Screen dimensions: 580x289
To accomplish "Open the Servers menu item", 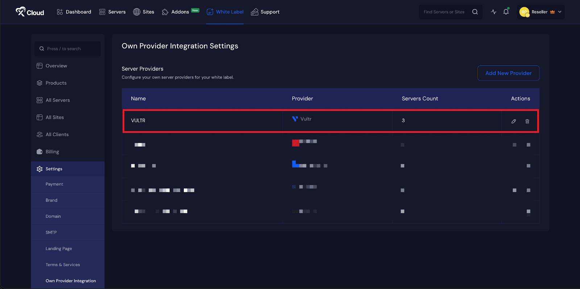I will 112,12.
